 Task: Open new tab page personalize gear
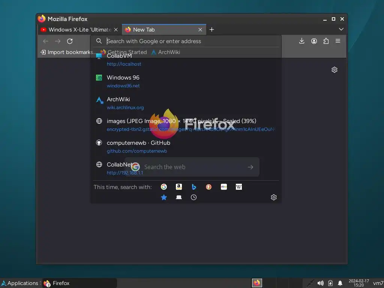coord(334,70)
